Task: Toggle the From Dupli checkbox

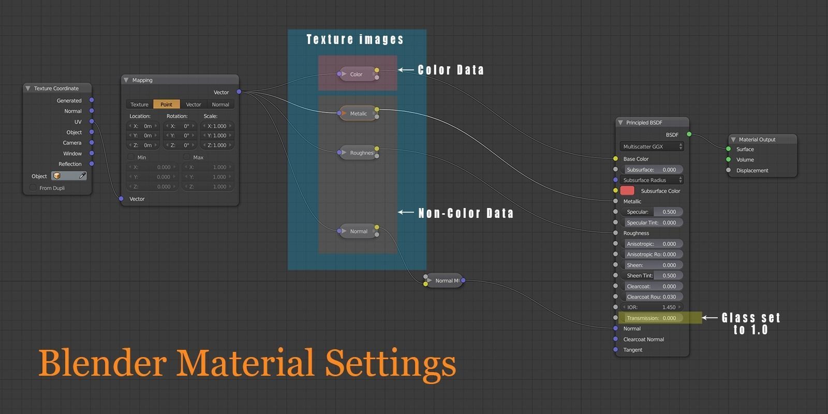Action: pyautogui.click(x=33, y=188)
